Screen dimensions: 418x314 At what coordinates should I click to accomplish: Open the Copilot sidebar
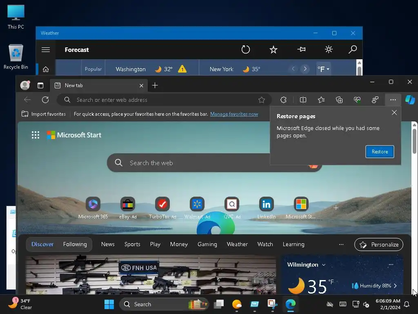410,100
